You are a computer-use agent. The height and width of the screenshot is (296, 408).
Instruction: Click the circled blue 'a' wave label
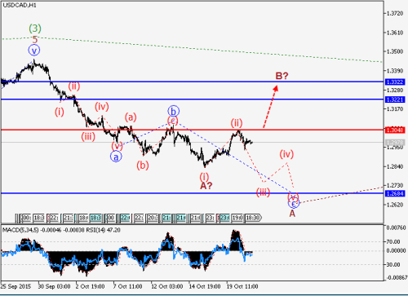(x=116, y=157)
